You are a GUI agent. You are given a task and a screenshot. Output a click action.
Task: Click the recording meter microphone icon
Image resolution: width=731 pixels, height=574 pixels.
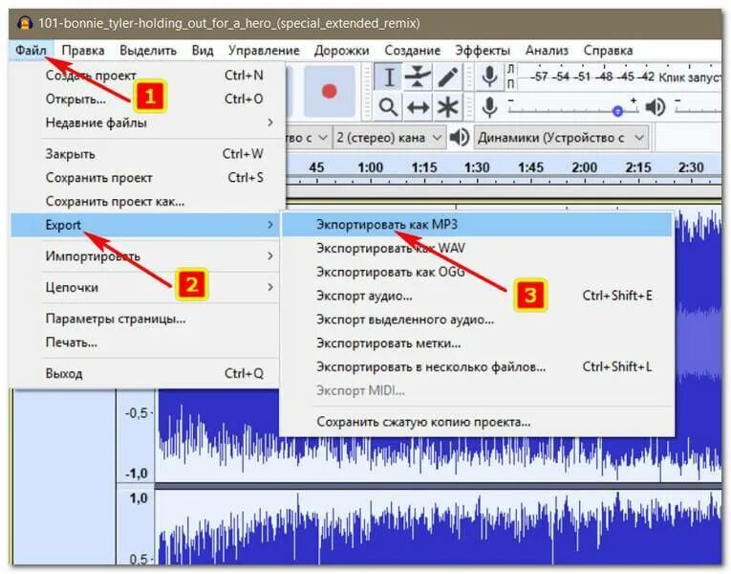point(489,77)
